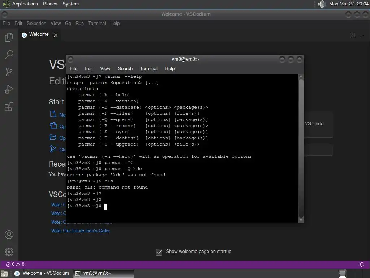This screenshot has height=278, width=370.
Task: Open VSCodium Edit menu
Action: [18, 24]
